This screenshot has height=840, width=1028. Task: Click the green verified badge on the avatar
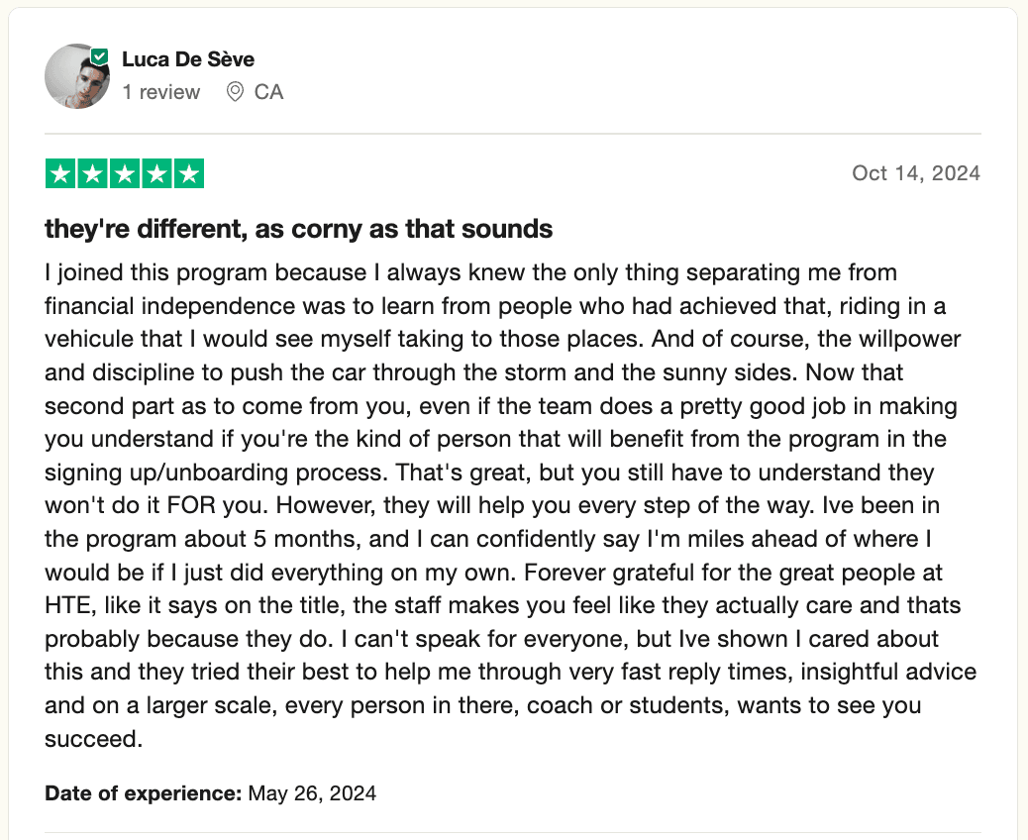coord(99,55)
